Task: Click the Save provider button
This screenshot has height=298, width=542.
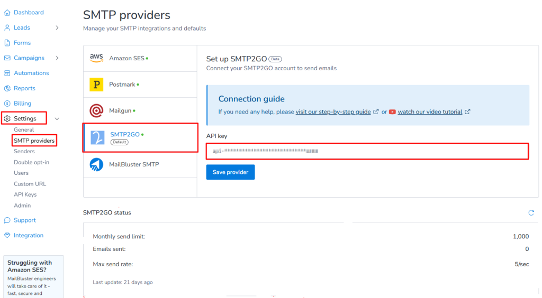Action: point(231,172)
